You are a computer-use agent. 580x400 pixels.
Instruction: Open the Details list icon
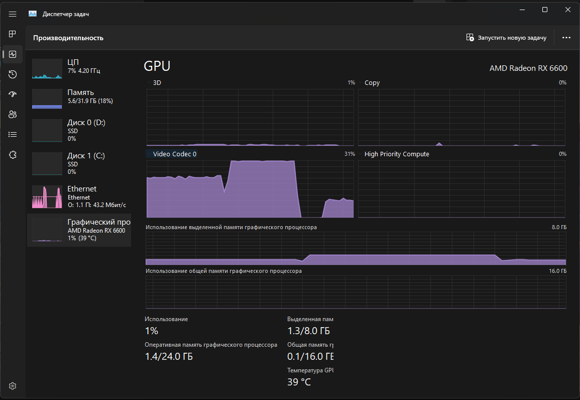pos(13,134)
